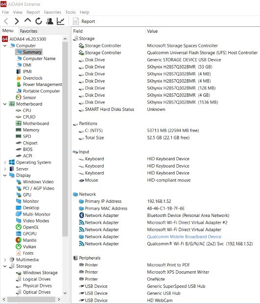This screenshot has height=304, width=260.
Task: Collapse the Display tree node
Action: [x=5, y=175]
